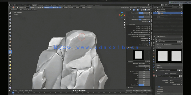Screen dimensions: 191x95
Task: Enable Front Faces Only checkbox
Action: point(149,45)
